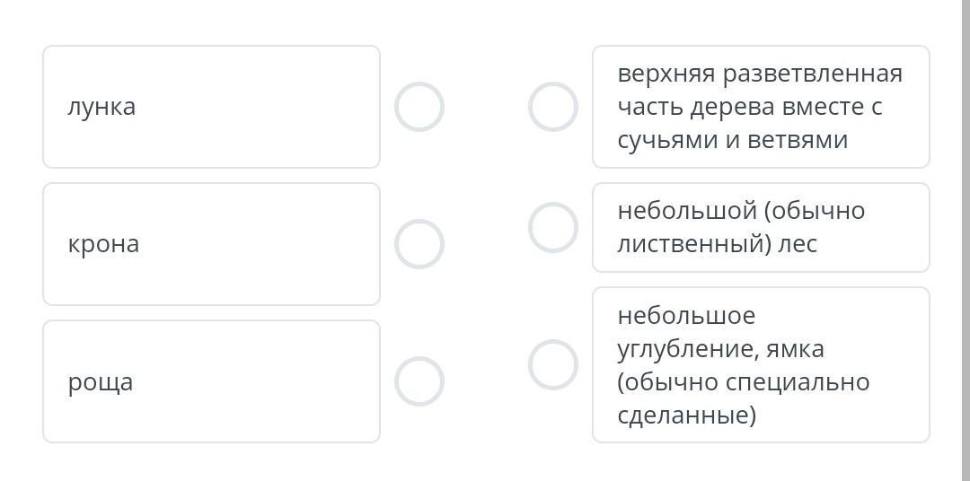Choose the 'небольшой (обычно лиственный) лес' definition card
The image size is (970, 481).
click(x=760, y=227)
